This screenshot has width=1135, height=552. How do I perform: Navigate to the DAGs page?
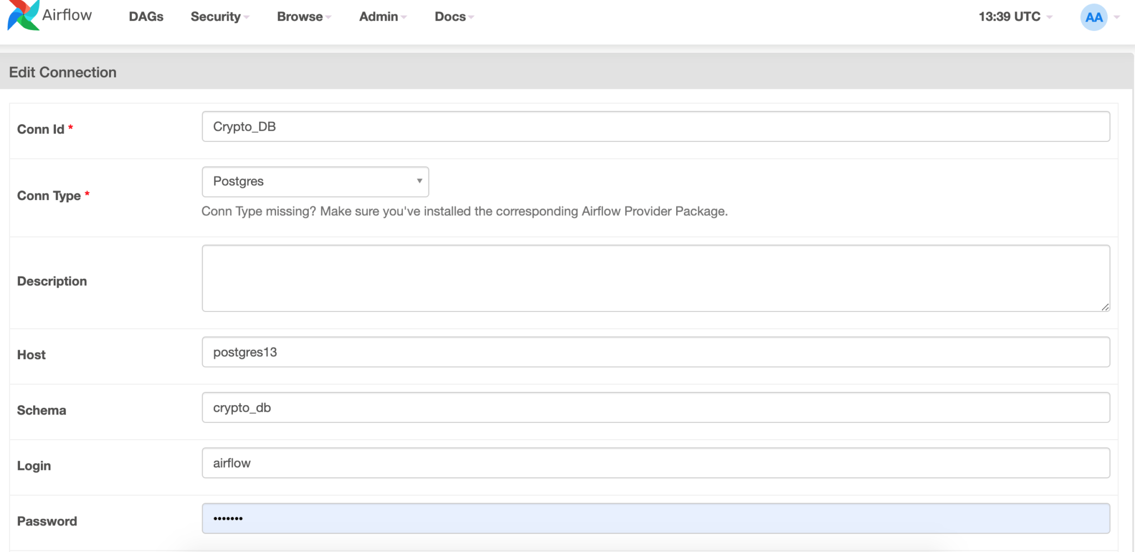coord(145,17)
